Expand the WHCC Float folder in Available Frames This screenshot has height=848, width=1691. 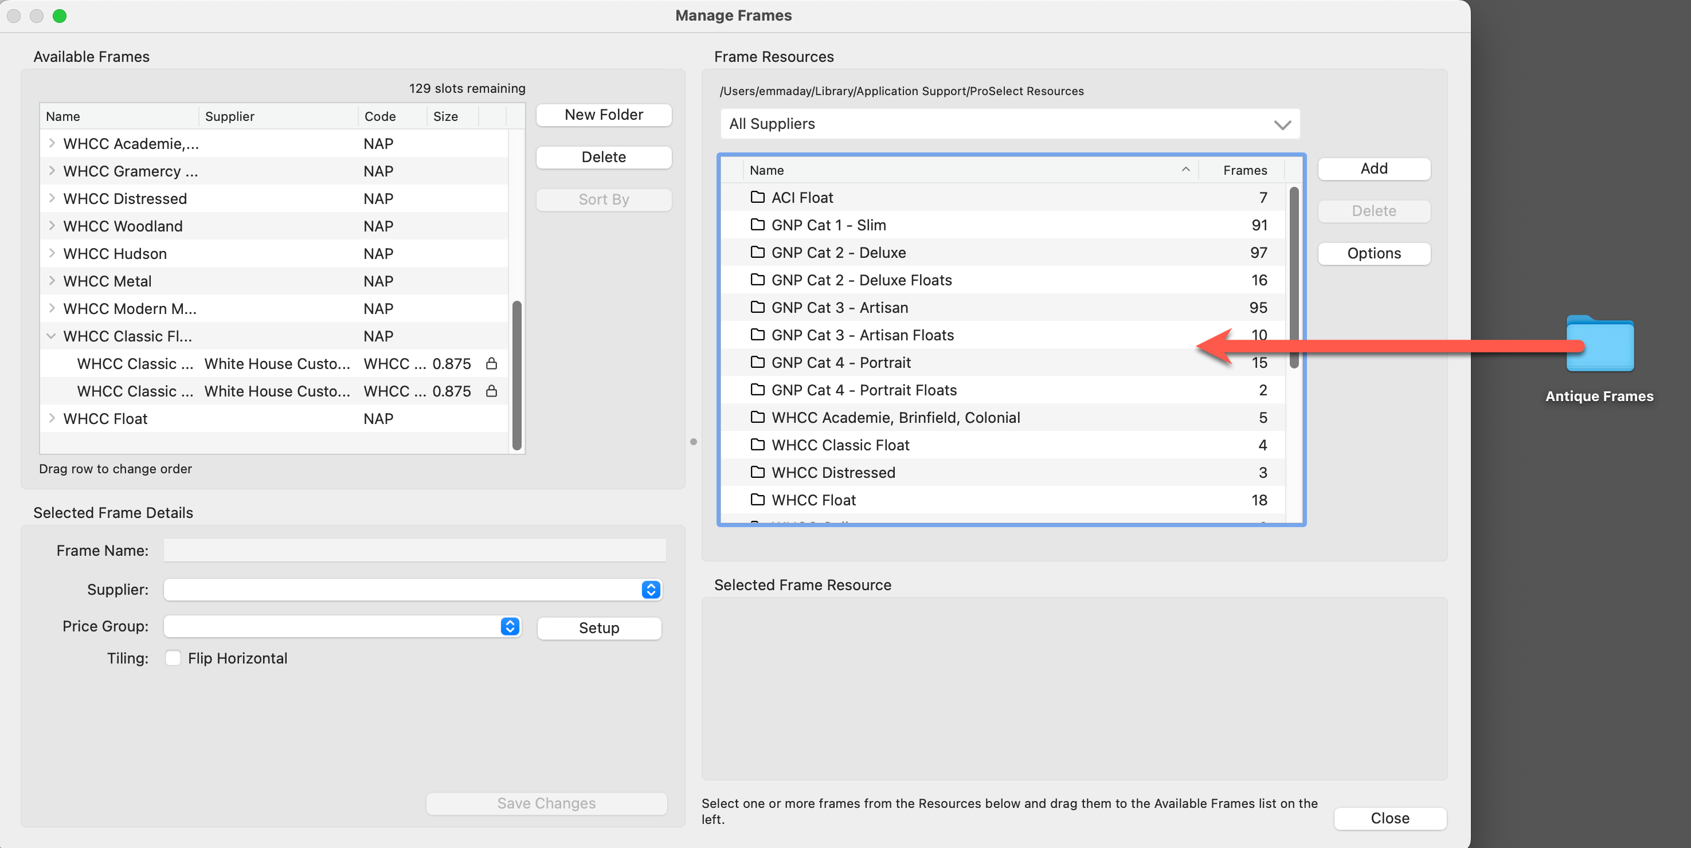51,418
